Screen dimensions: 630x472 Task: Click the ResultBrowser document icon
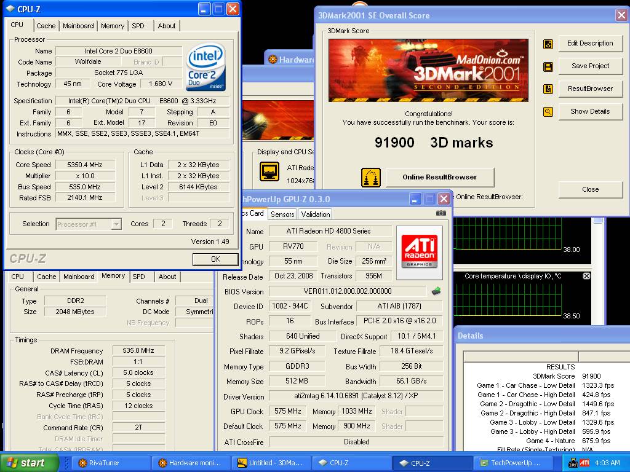pyautogui.click(x=548, y=89)
